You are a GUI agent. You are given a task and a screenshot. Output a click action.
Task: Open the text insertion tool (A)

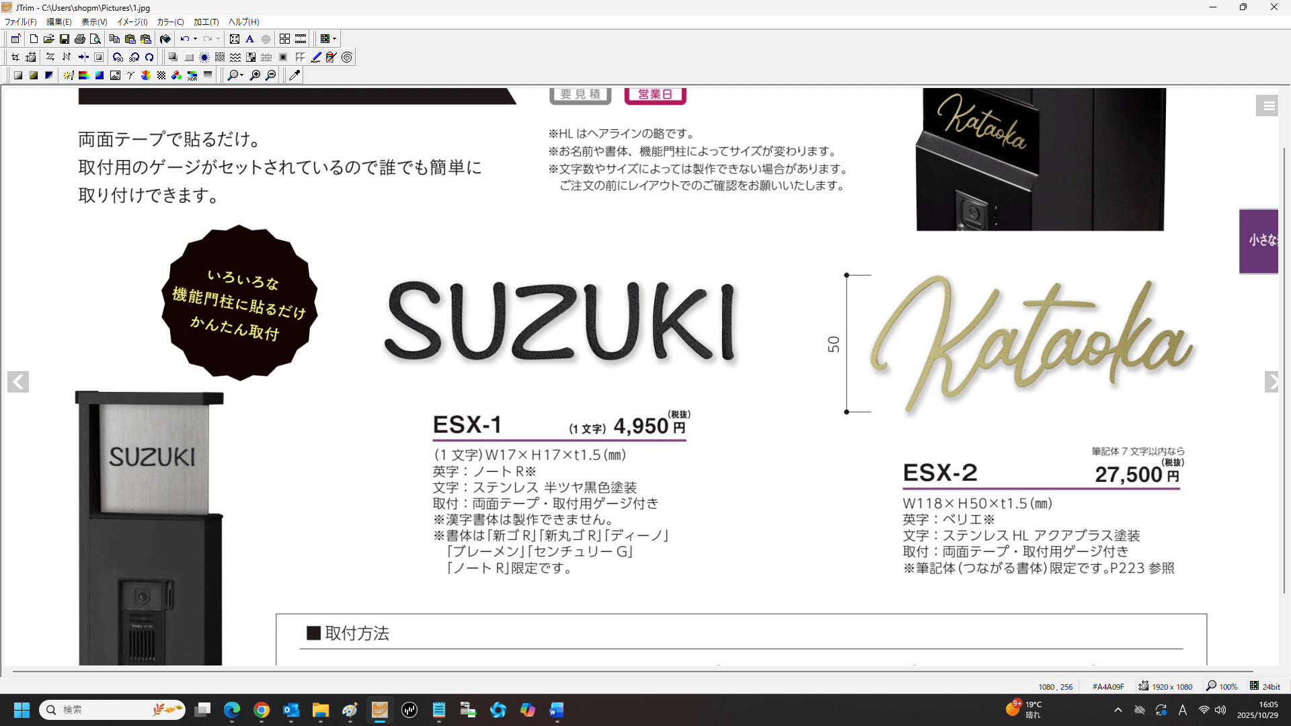(250, 39)
